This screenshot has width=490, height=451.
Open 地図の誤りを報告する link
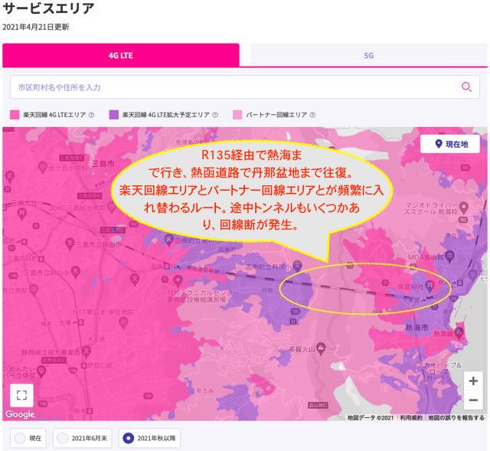[x=456, y=417]
